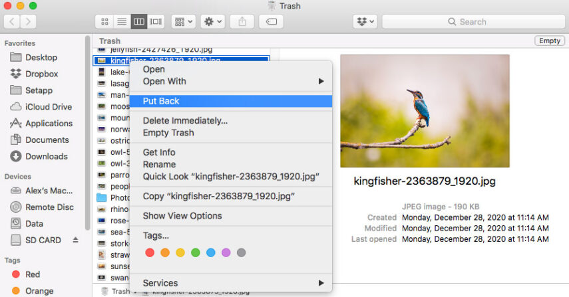This screenshot has width=569, height=297.
Task: Select Delete Immediately… menu item
Action: (185, 121)
